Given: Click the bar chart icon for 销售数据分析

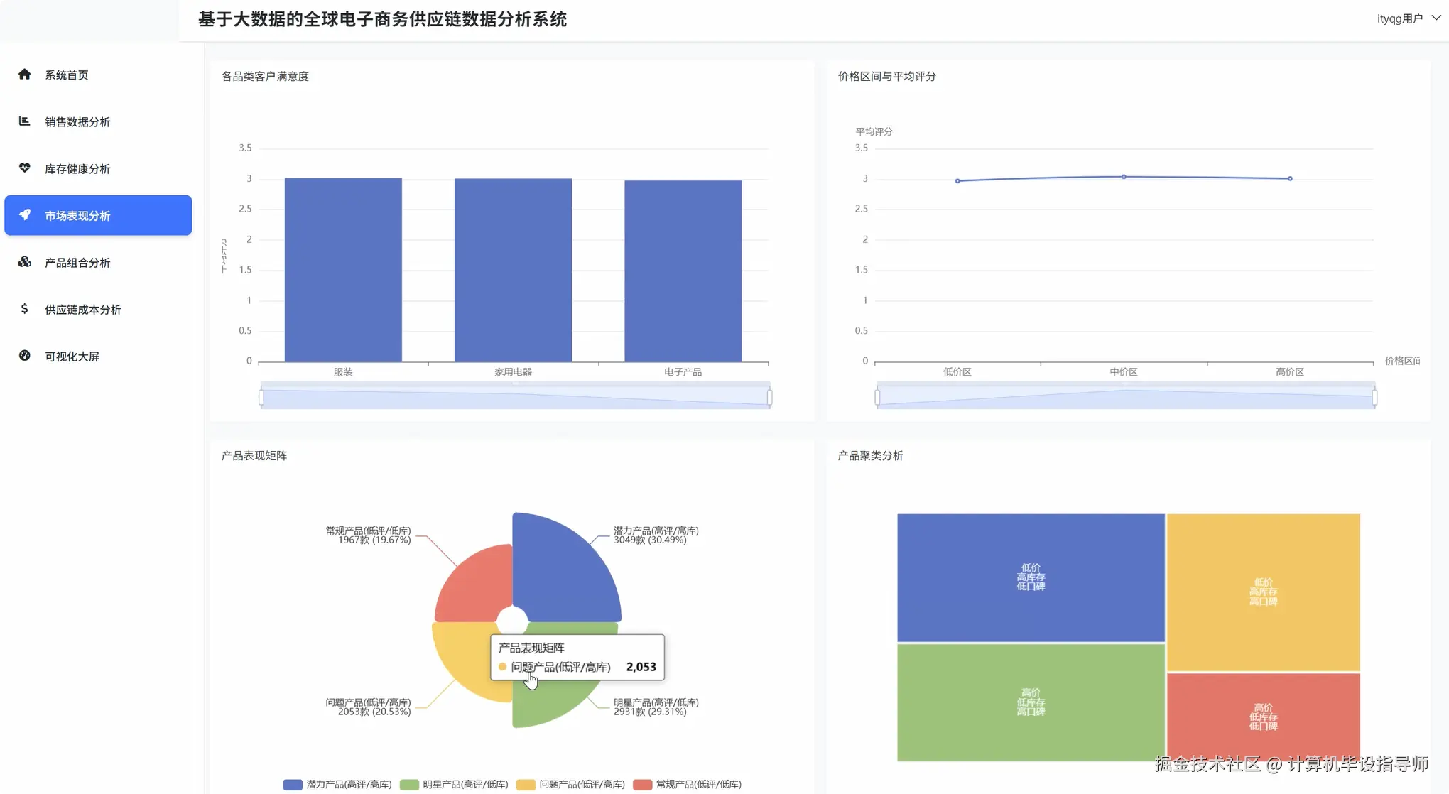Looking at the screenshot, I should point(25,121).
